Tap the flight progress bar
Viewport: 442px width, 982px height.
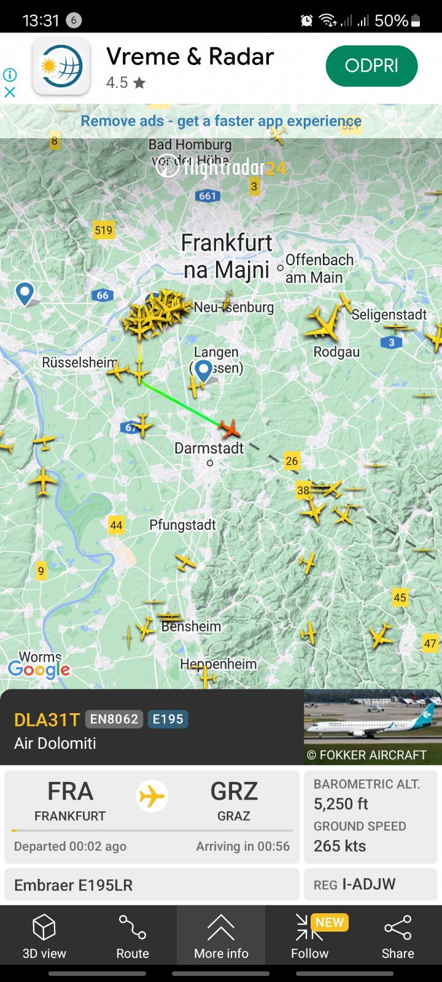coord(152,830)
